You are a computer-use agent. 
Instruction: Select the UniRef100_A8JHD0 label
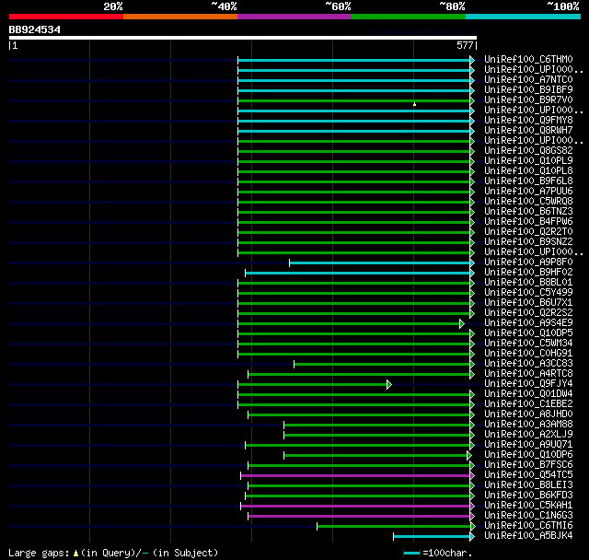[x=528, y=414]
